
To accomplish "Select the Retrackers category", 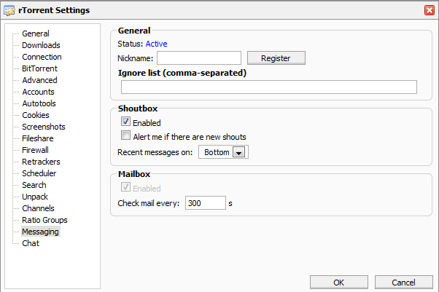I will click(x=41, y=162).
